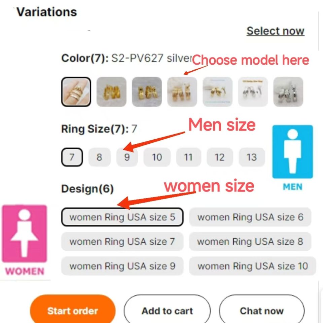
Task: Select the fourth color thumbnail under the arrow
Action: pyautogui.click(x=182, y=92)
